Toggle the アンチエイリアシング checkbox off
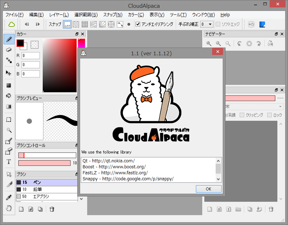288x225 pixels. [x=137, y=24]
